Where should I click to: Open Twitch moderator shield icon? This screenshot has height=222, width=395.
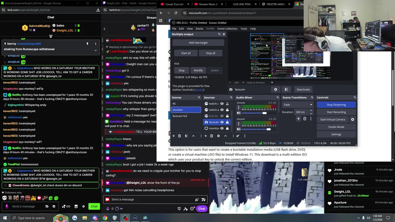click(179, 209)
